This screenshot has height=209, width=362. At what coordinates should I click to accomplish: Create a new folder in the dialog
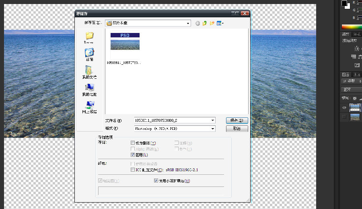click(x=212, y=23)
